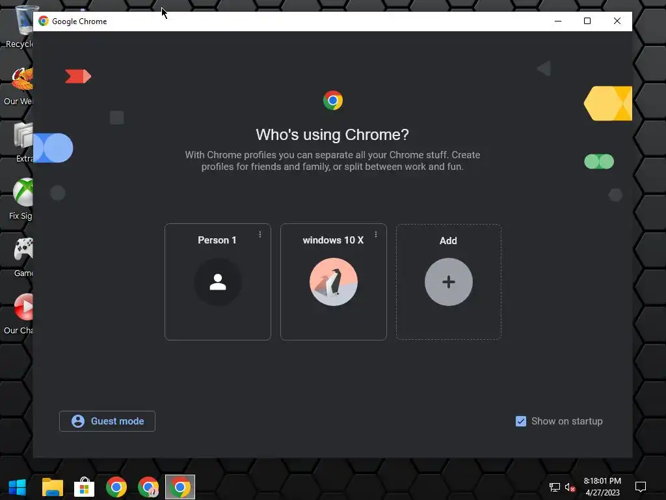Select the active Chrome taskbar icon
Image resolution: width=666 pixels, height=500 pixels.
pyautogui.click(x=180, y=487)
